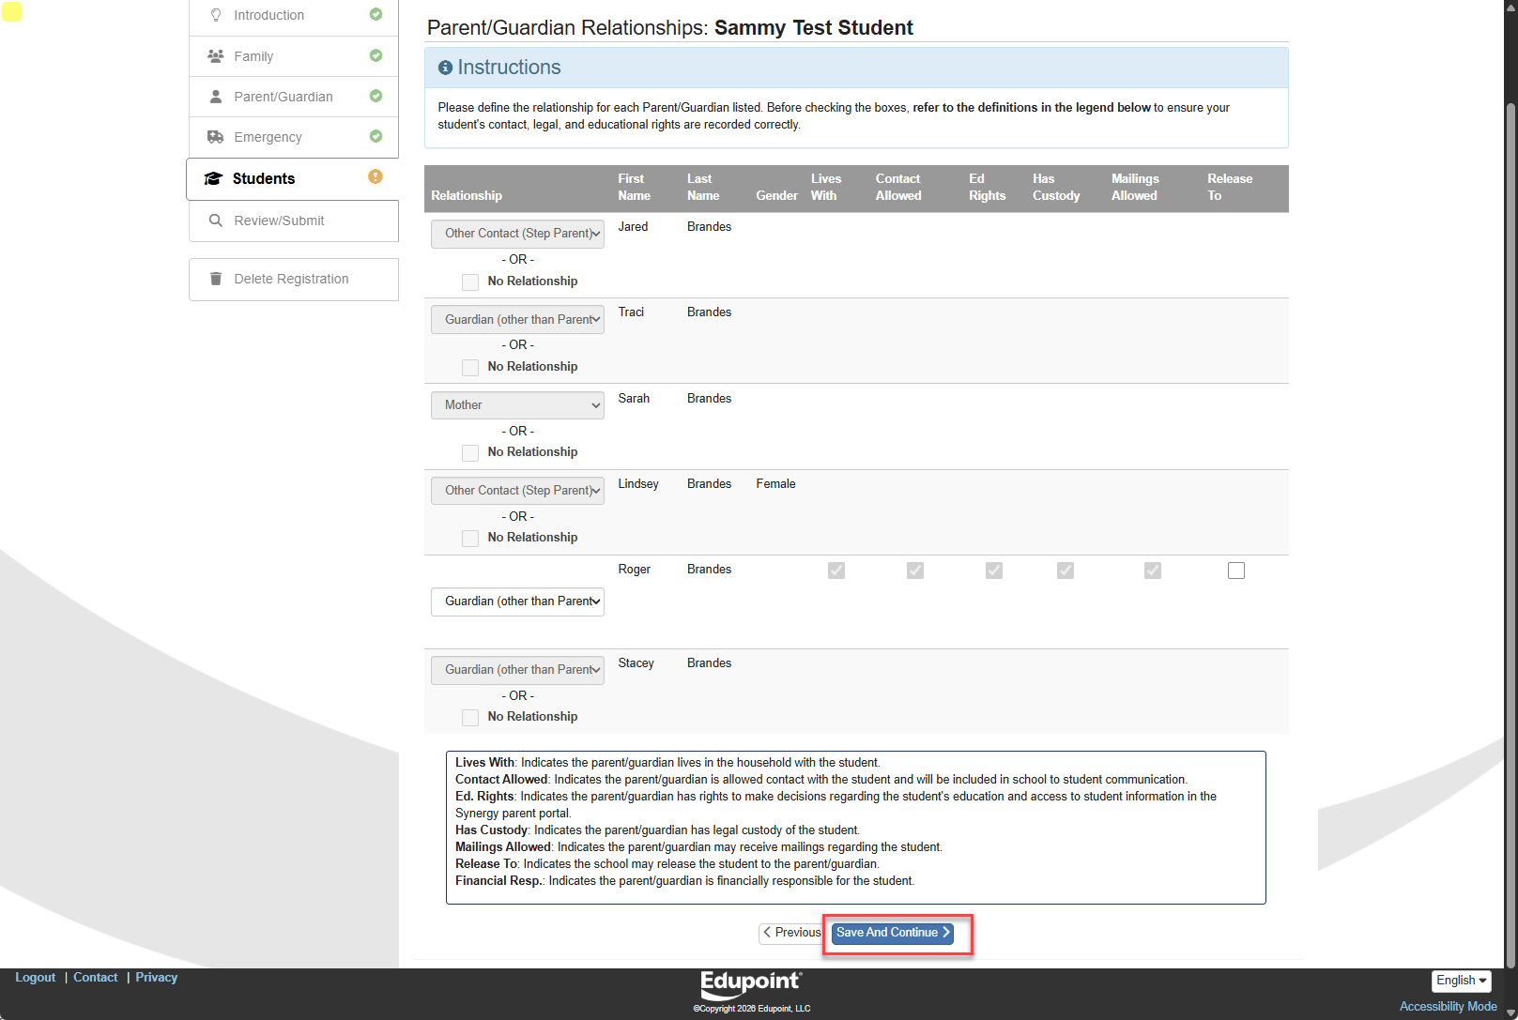This screenshot has height=1020, width=1518.
Task: Check No Relationship for Stacey Brandes
Action: point(470,717)
